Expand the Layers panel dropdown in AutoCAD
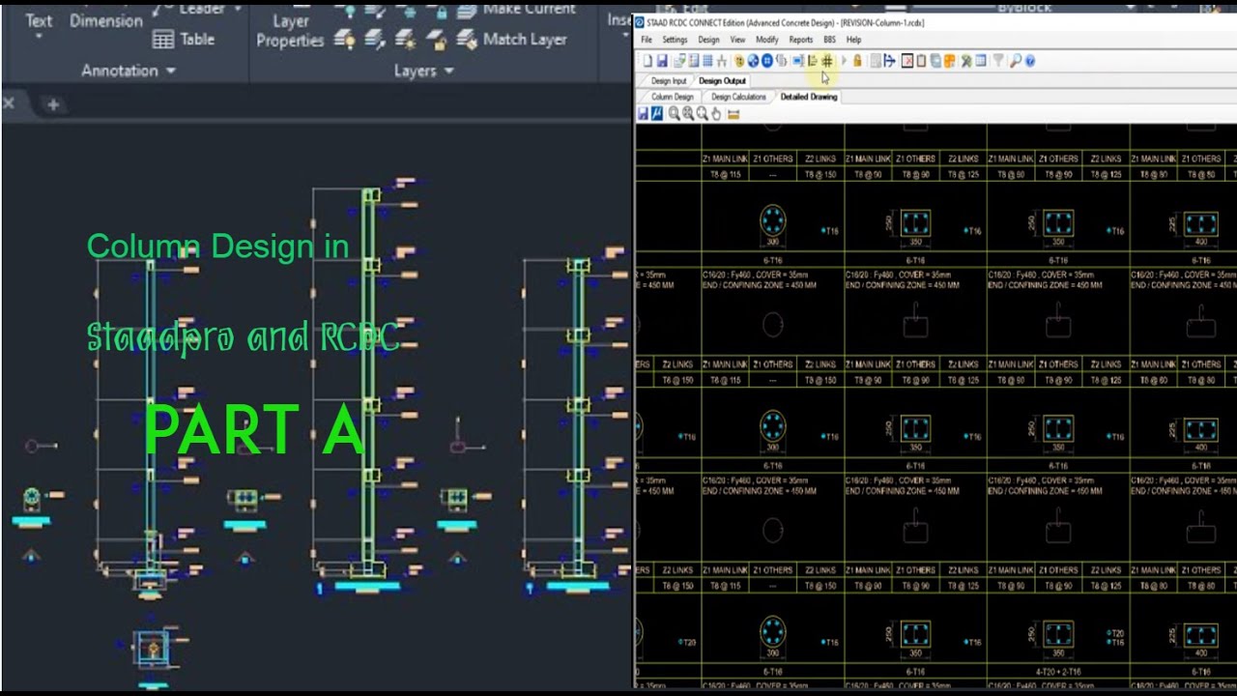The height and width of the screenshot is (696, 1237). 449,71
